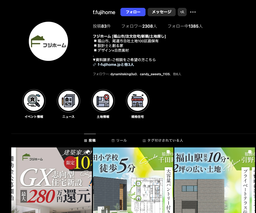Open the 土地情報 story highlight
The width and height of the screenshot is (256, 213).
(103, 101)
